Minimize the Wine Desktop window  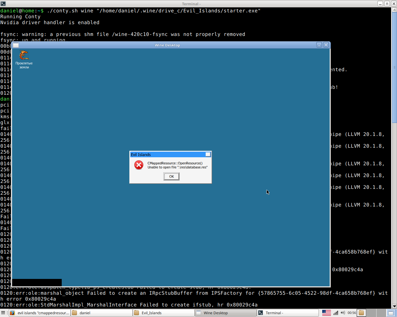pyautogui.click(x=319, y=45)
